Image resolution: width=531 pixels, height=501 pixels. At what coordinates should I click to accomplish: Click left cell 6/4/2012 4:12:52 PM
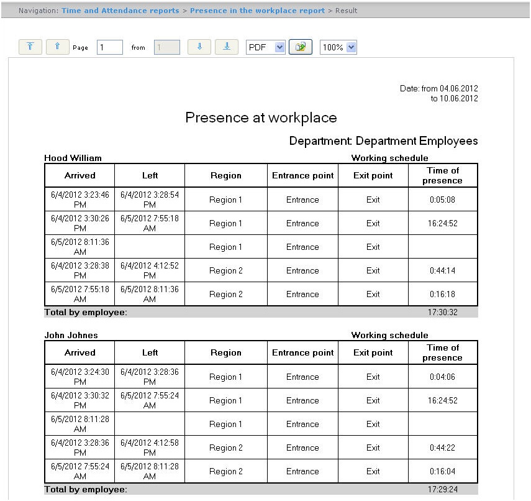coord(150,270)
